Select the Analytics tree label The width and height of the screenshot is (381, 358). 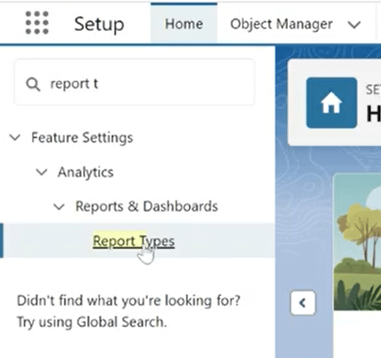(x=86, y=172)
